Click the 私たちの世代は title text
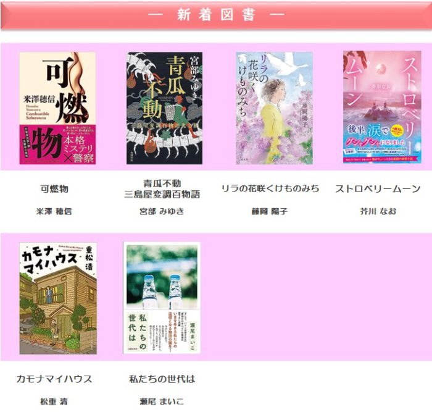Viewport: 432px width, 412px height. [x=162, y=379]
